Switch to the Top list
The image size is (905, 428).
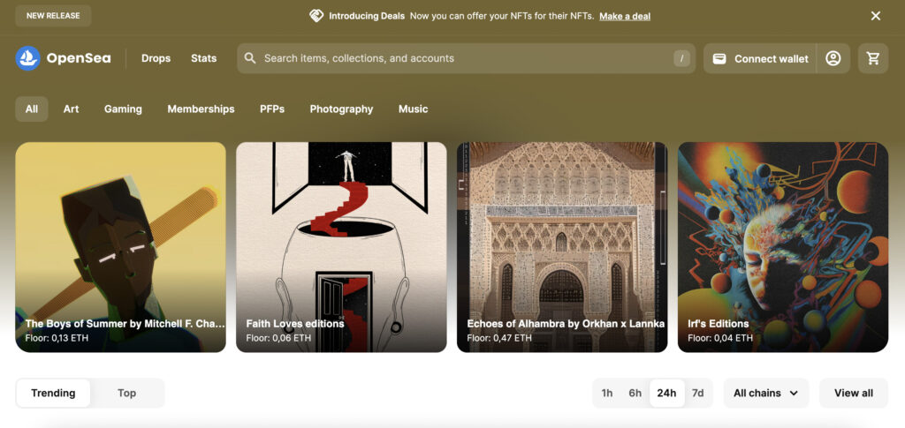click(x=127, y=393)
